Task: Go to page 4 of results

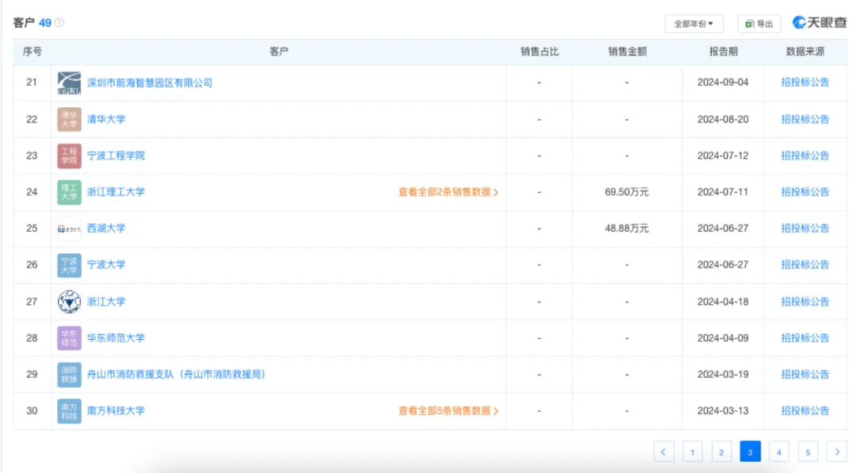Action: [780, 450]
